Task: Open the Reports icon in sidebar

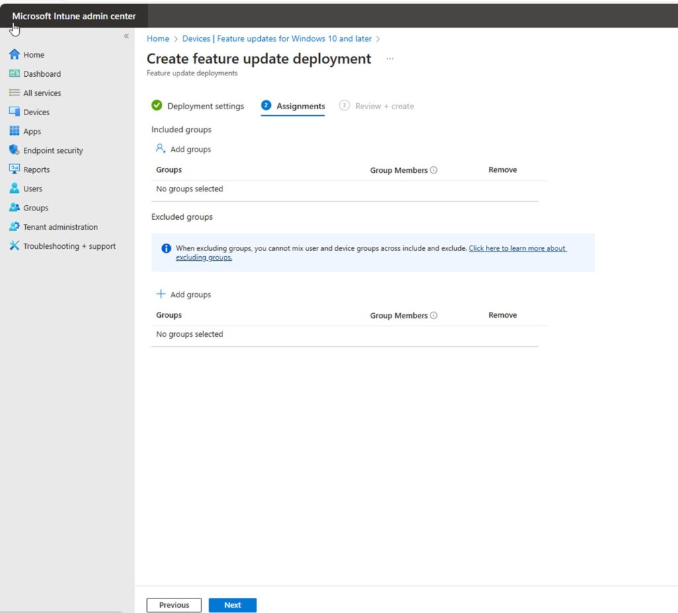Action: point(15,169)
